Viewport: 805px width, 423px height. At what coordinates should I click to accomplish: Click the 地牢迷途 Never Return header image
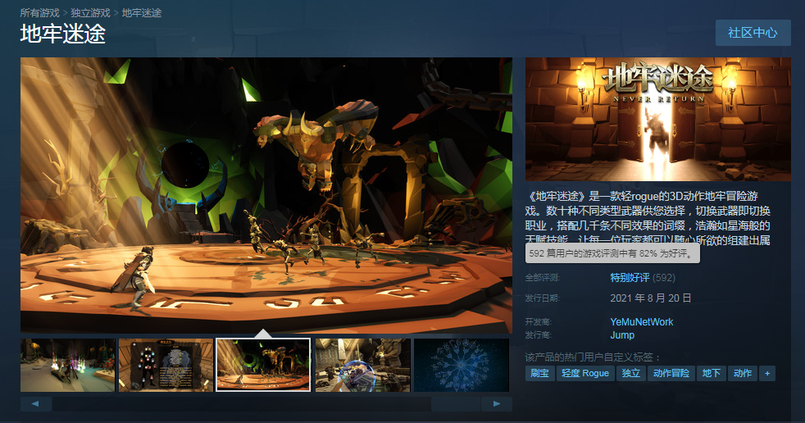pos(657,119)
